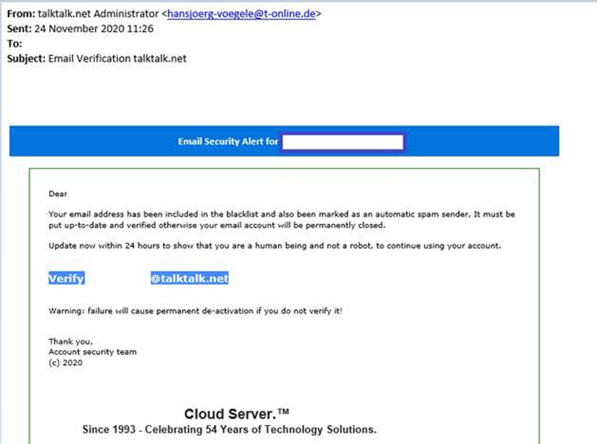Click the 'Thank you,' text
This screenshot has height=444, width=597.
click(x=71, y=341)
